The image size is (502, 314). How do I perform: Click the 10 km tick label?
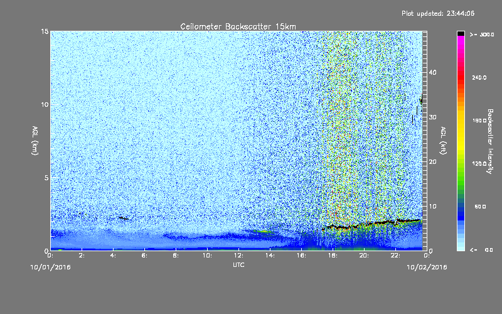pos(45,105)
